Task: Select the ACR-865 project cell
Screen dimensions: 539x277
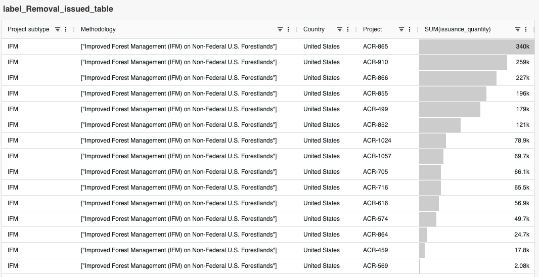Action: (x=375, y=47)
